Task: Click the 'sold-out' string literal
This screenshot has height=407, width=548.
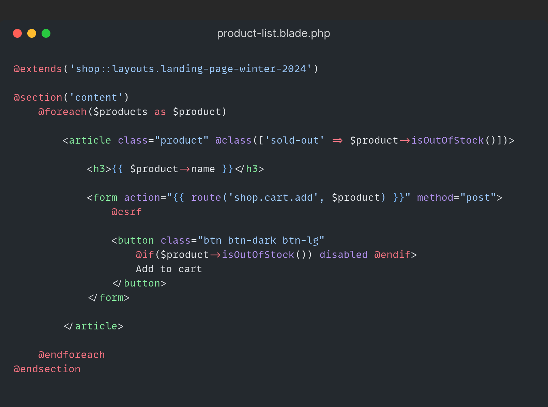Action: click(294, 141)
